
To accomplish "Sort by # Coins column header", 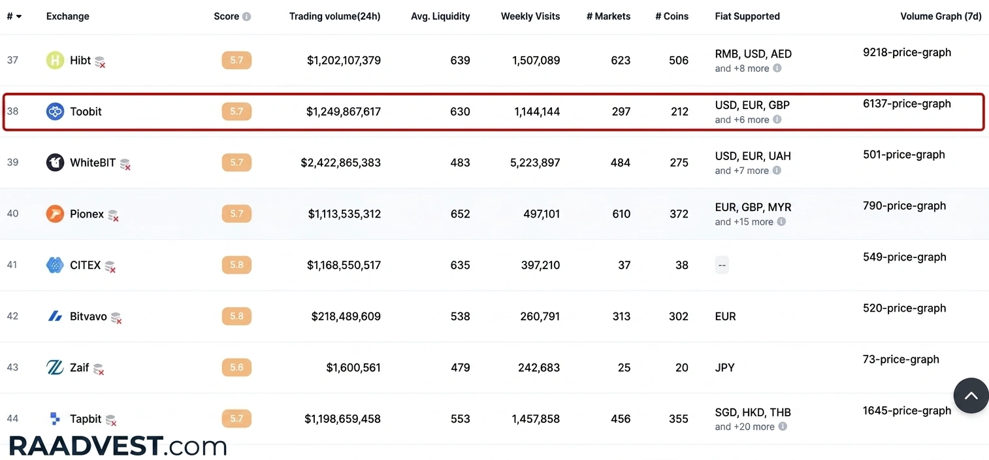I will coord(672,16).
